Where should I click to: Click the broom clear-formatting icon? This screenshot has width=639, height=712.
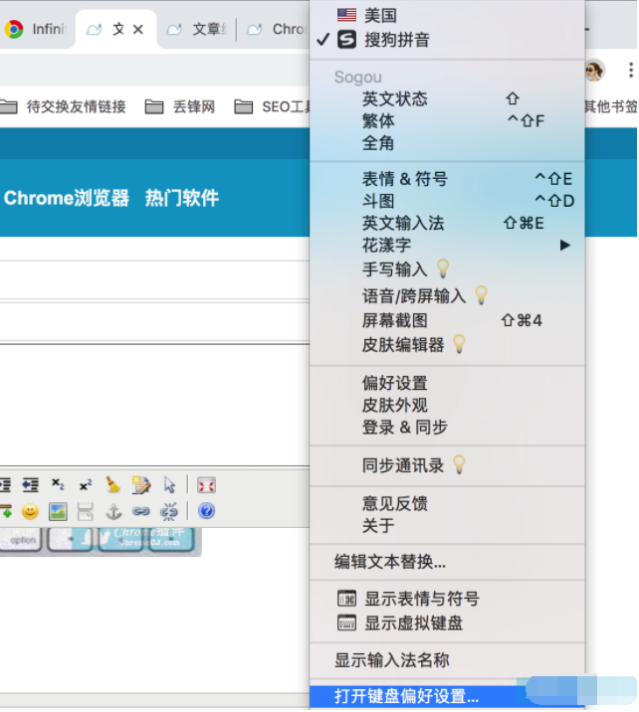pyautogui.click(x=113, y=485)
